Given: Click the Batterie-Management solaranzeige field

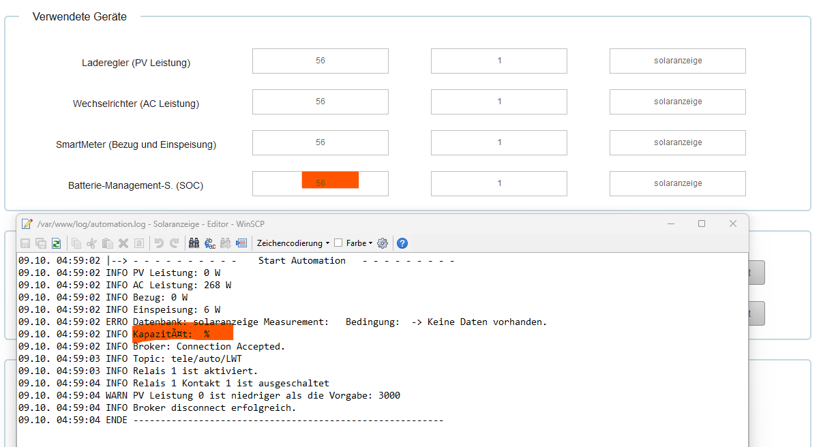Looking at the screenshot, I should tap(677, 183).
